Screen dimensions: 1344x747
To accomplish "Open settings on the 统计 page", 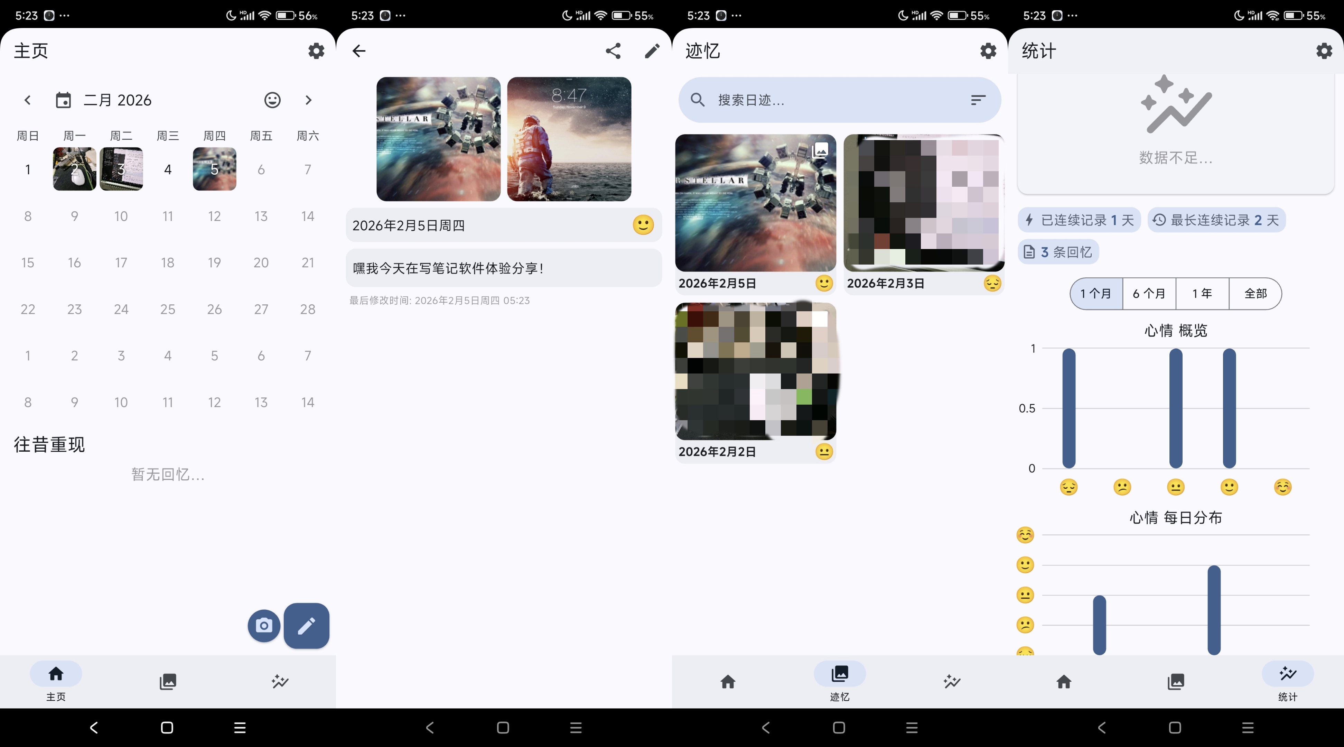I will (1324, 50).
